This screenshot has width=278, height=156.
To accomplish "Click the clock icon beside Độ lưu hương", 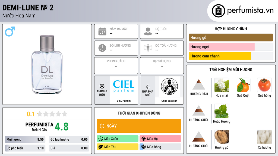I will pyautogui.click(x=102, y=48).
